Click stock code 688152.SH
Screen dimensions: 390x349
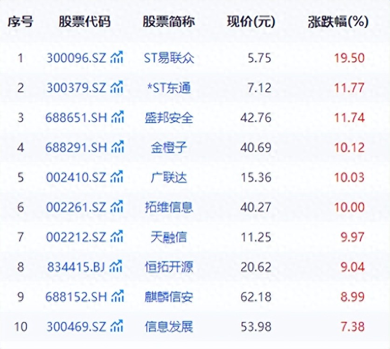(77, 296)
